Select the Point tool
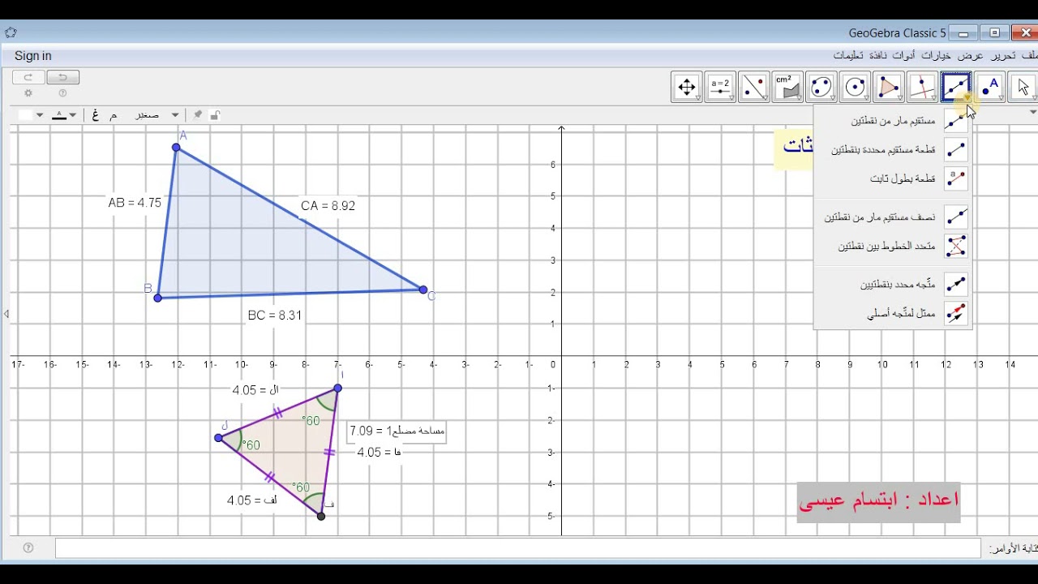The height and width of the screenshot is (584, 1038). pyautogui.click(x=989, y=87)
